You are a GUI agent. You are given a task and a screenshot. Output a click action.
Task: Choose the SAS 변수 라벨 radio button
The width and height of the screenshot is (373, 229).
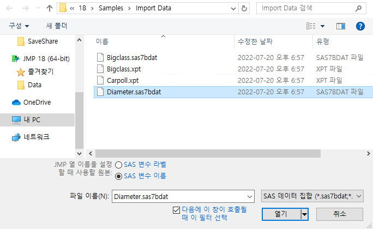(x=118, y=165)
